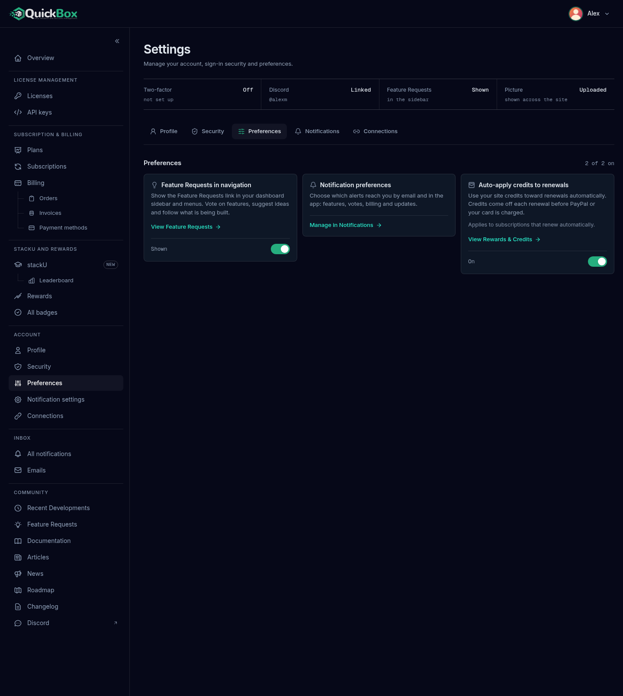Click the Leaderboard chart icon
Image resolution: width=623 pixels, height=696 pixels.
pyautogui.click(x=32, y=281)
